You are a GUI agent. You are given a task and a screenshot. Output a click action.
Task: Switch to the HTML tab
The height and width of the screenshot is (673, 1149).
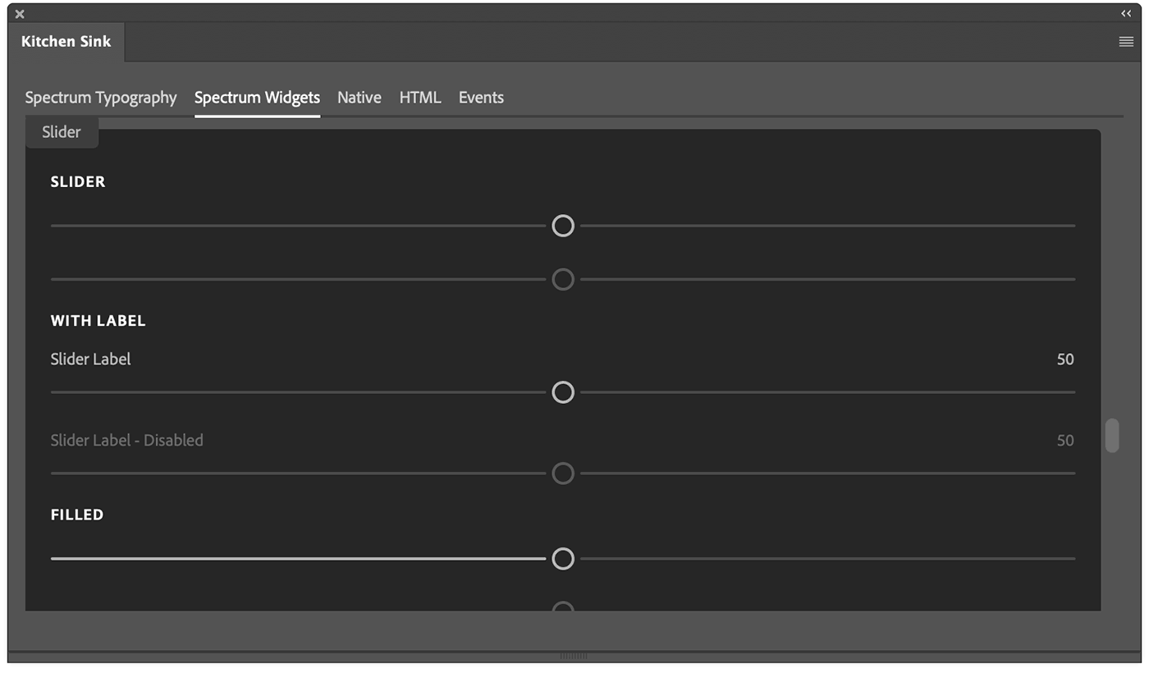click(x=420, y=98)
